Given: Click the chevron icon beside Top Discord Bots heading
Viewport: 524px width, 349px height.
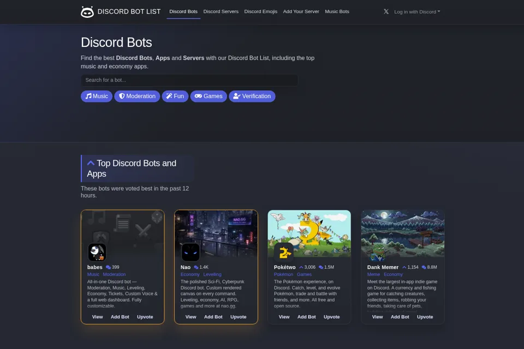Looking at the screenshot, I should click(x=91, y=163).
